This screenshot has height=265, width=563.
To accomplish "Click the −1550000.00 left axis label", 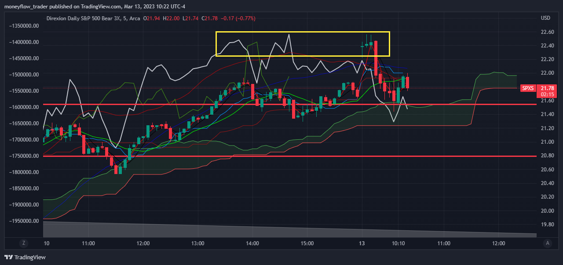I will pyautogui.click(x=24, y=91).
